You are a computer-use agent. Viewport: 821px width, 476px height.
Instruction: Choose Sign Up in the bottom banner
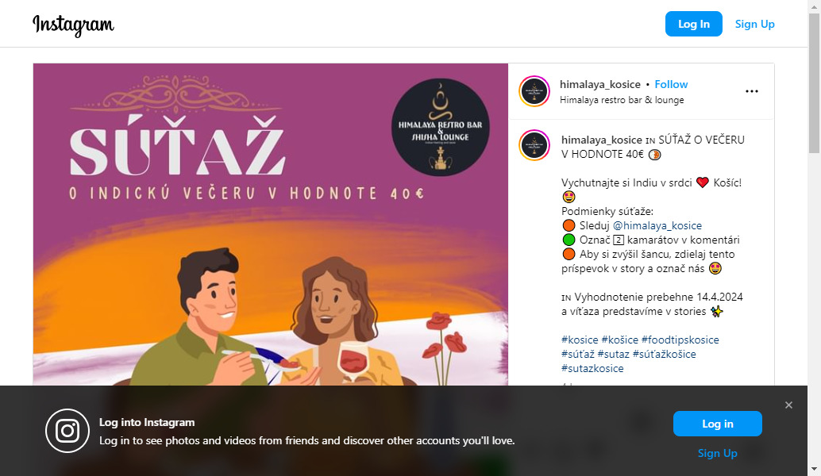tap(717, 453)
